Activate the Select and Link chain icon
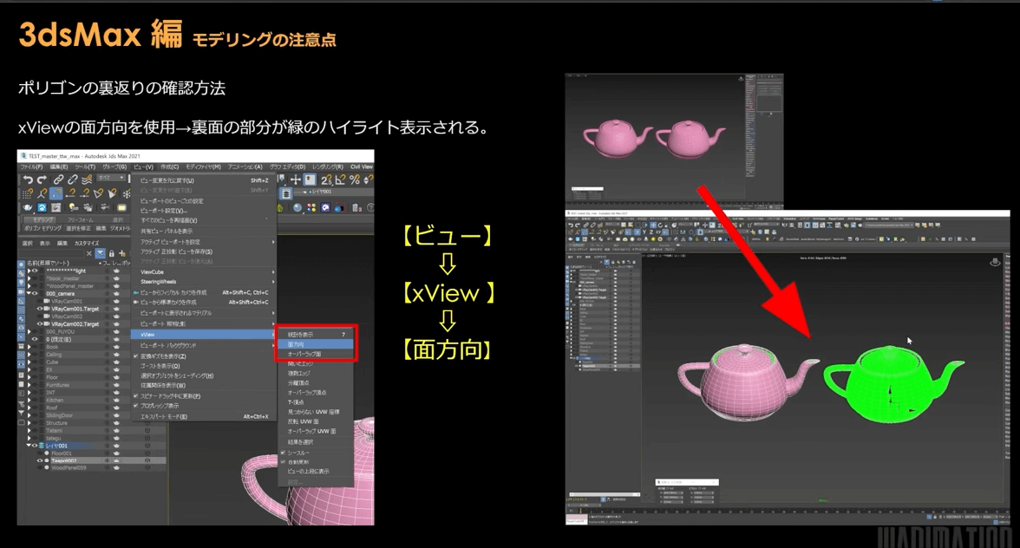The image size is (1020, 548). tap(59, 179)
